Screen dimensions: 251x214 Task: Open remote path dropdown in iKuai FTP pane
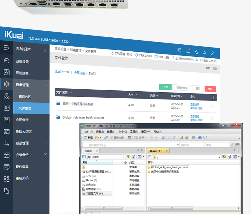click(219, 157)
